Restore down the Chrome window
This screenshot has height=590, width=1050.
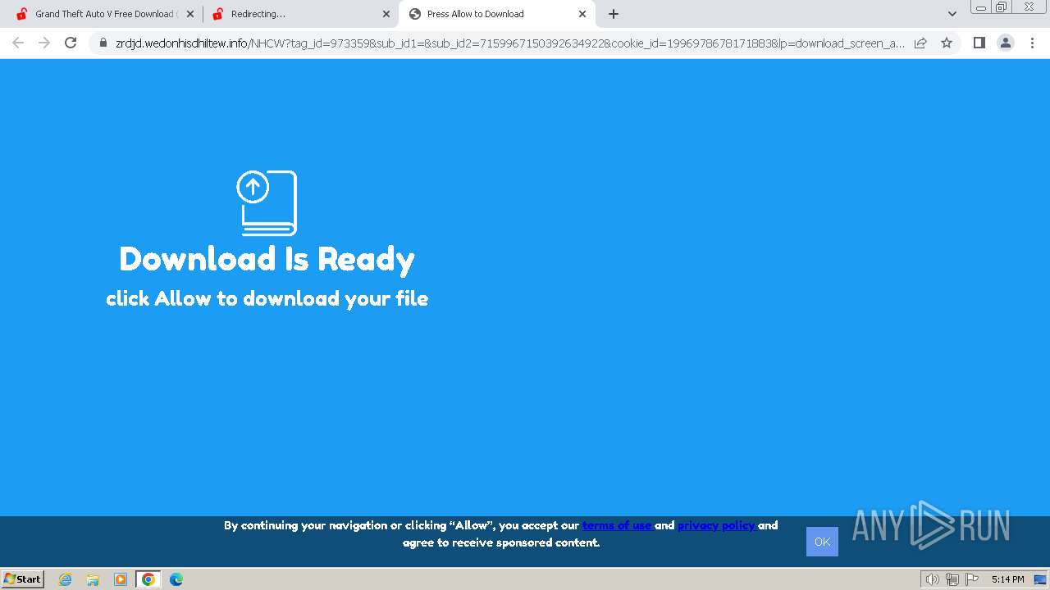(1002, 7)
